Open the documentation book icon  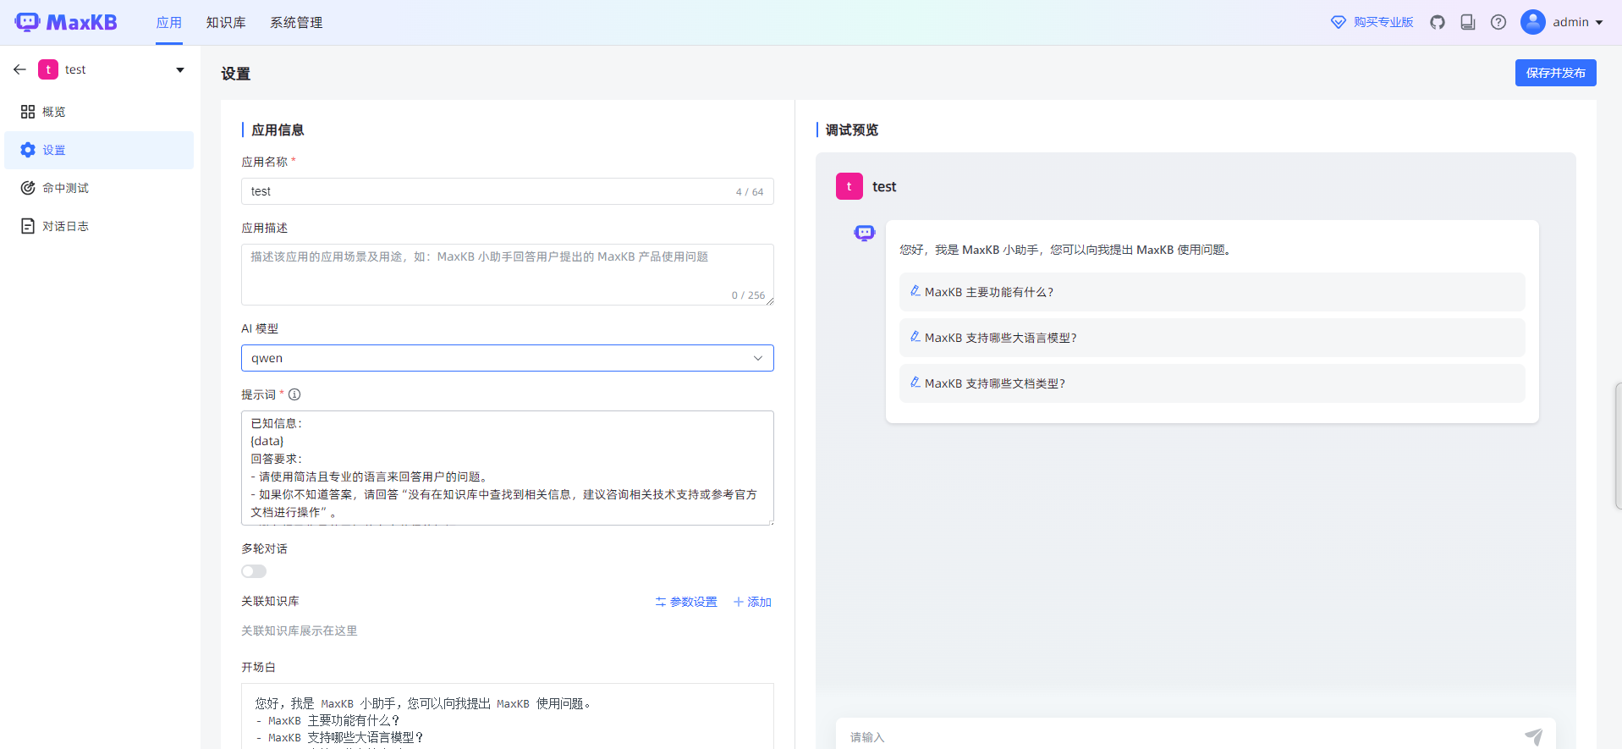pyautogui.click(x=1468, y=23)
